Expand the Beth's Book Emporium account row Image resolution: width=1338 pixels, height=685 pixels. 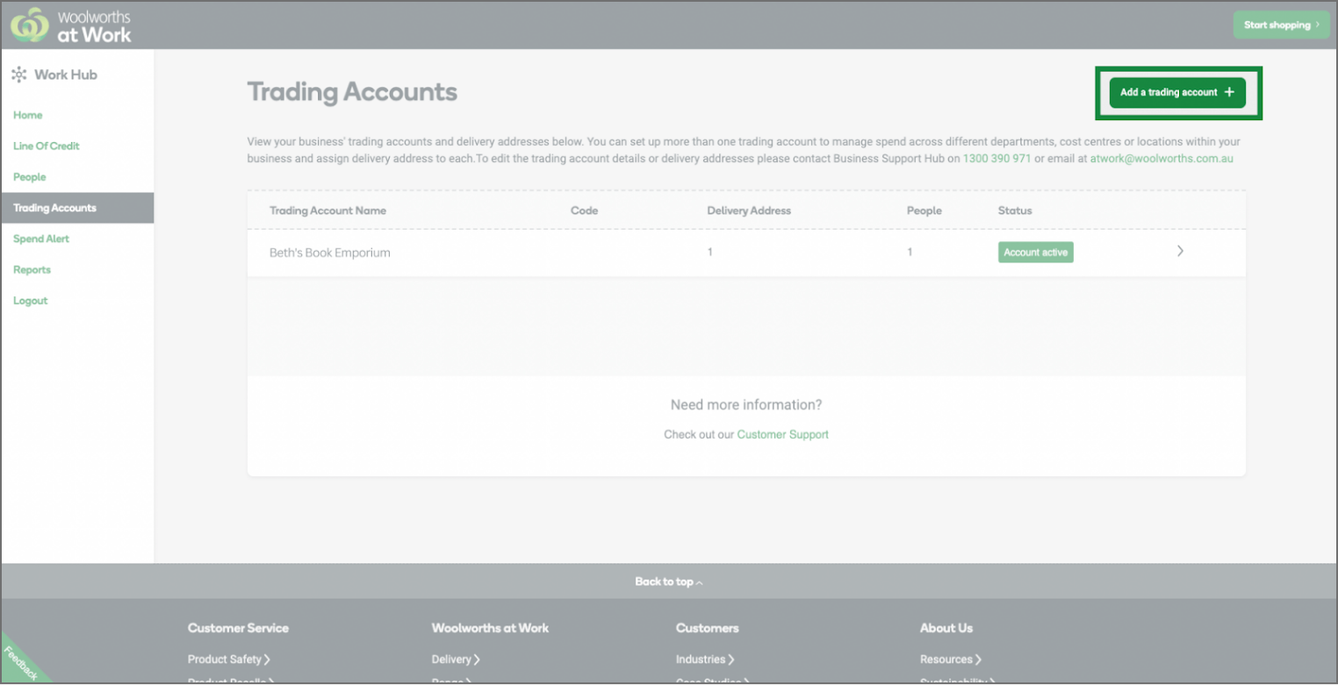pyautogui.click(x=1180, y=251)
